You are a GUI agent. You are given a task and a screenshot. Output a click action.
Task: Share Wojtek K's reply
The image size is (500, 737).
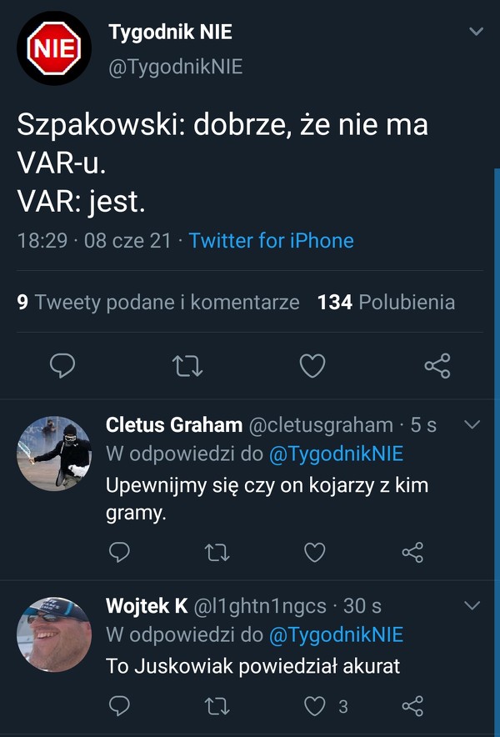pyautogui.click(x=412, y=707)
